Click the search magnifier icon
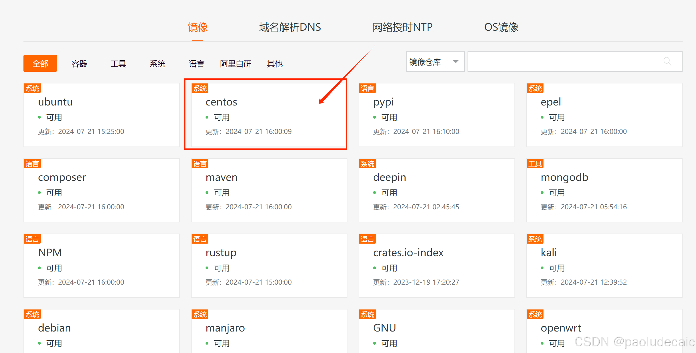The height and width of the screenshot is (353, 696). (x=667, y=61)
